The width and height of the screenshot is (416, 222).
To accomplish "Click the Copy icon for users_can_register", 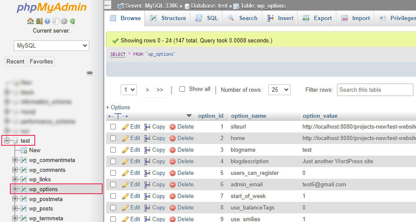I will [x=147, y=173].
